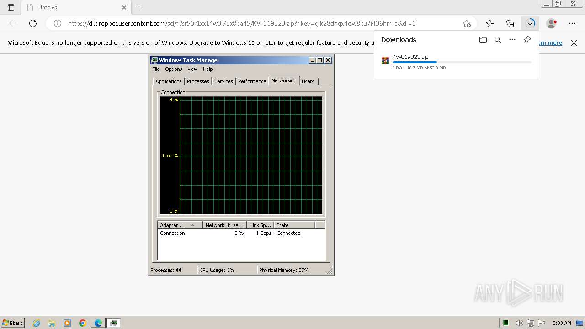This screenshot has width=585, height=329.
Task: Minimize the Task Manager window
Action: [x=312, y=60]
